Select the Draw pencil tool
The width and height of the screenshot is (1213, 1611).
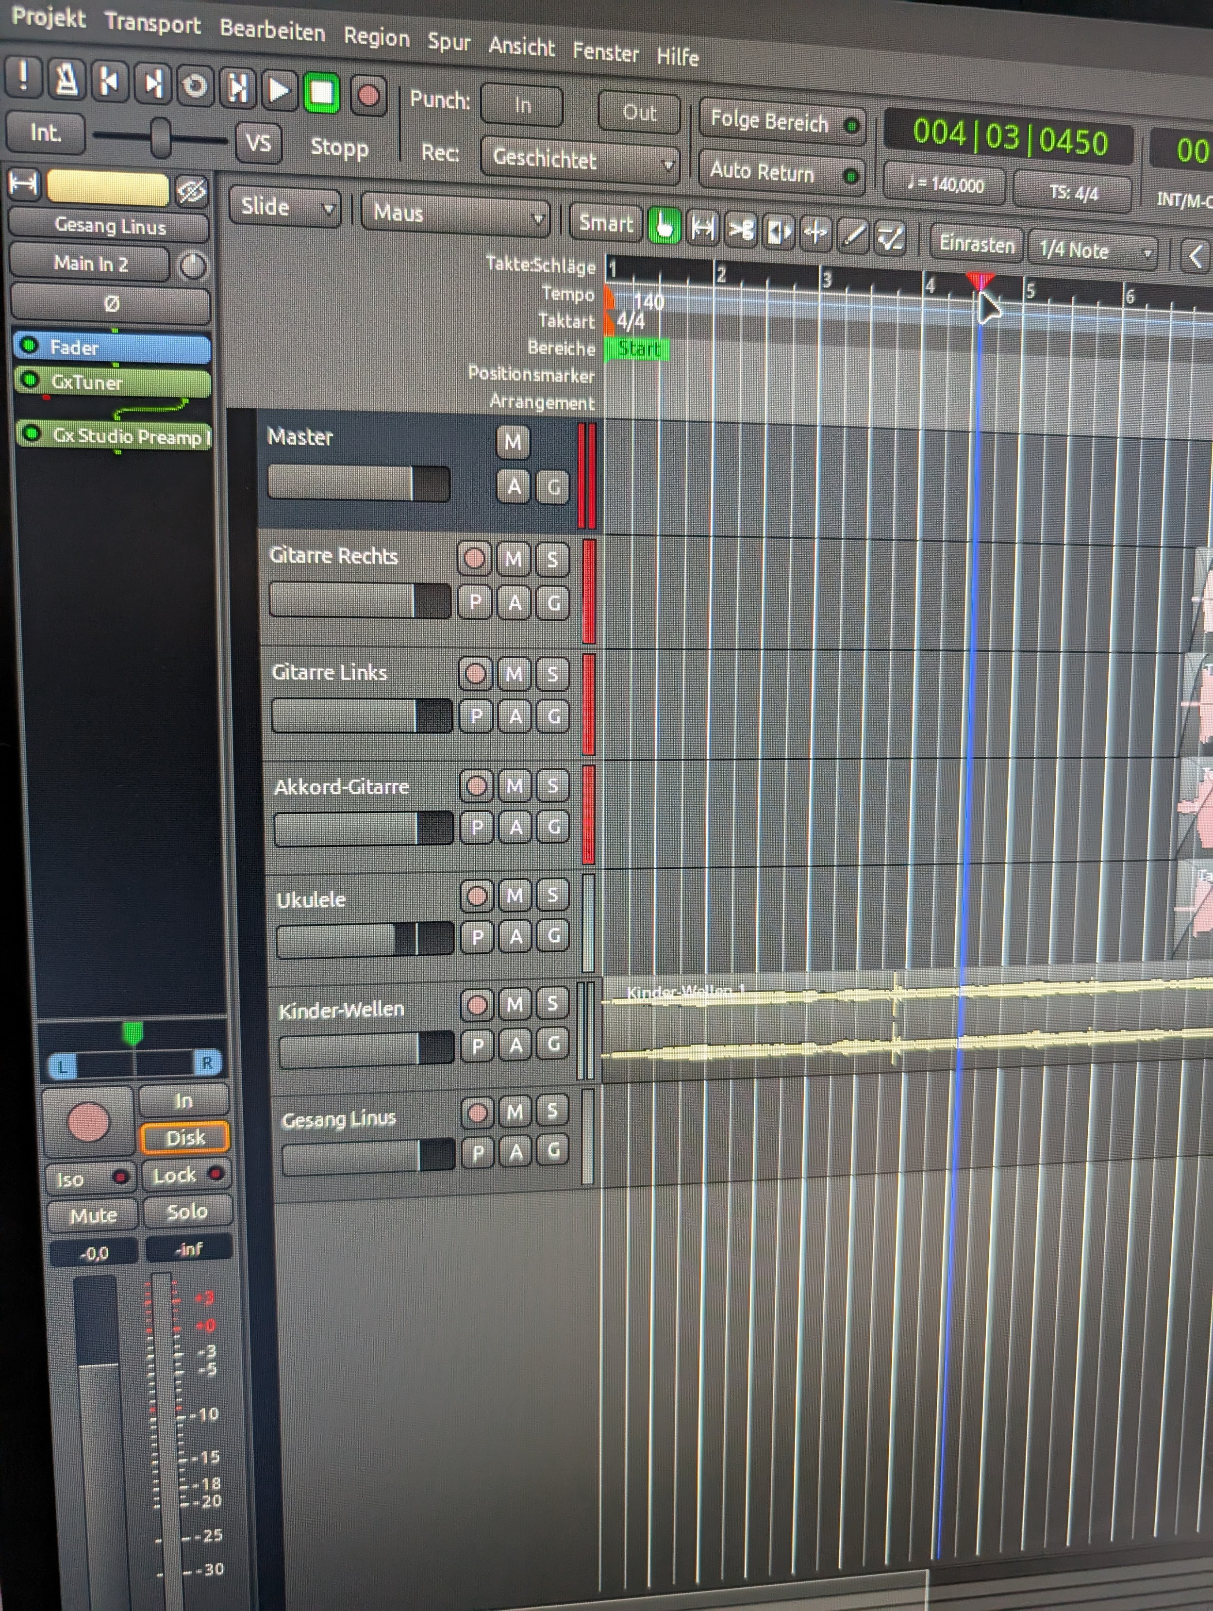pyautogui.click(x=852, y=236)
